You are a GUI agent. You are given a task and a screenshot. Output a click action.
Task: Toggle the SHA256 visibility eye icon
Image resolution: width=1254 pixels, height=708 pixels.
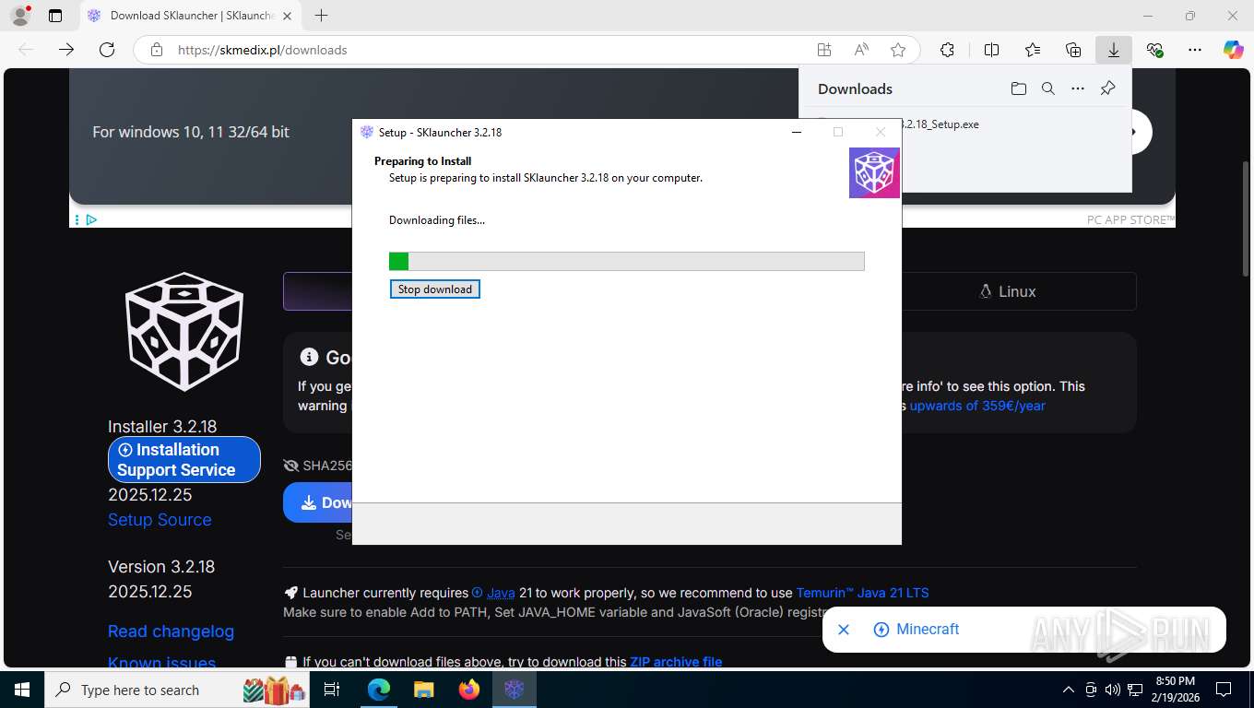(x=291, y=466)
